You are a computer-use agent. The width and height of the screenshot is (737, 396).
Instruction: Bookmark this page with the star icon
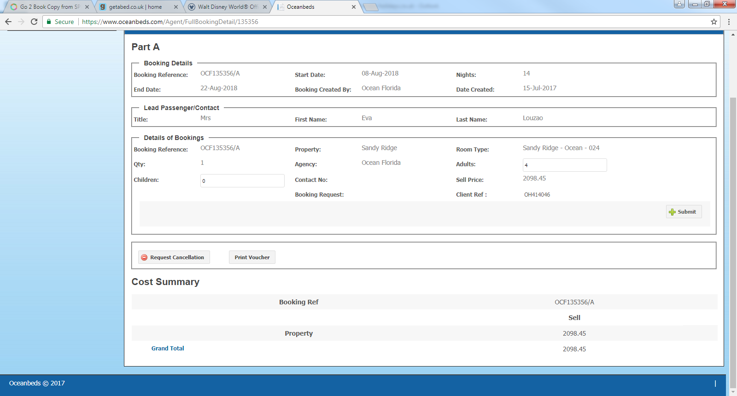point(714,22)
